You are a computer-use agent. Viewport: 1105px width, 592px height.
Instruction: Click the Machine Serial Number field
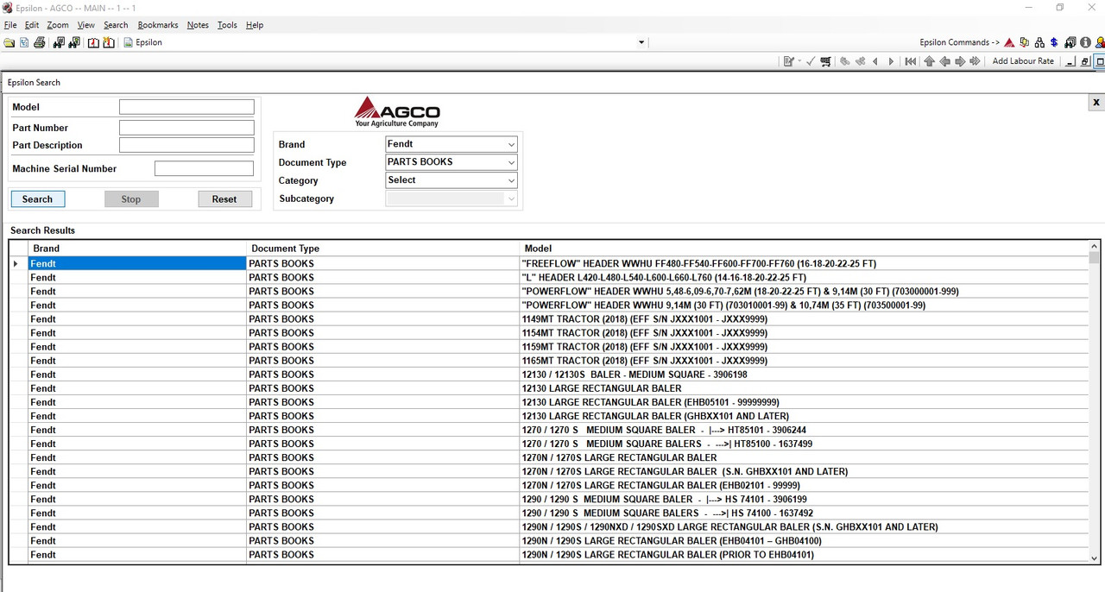click(x=204, y=169)
